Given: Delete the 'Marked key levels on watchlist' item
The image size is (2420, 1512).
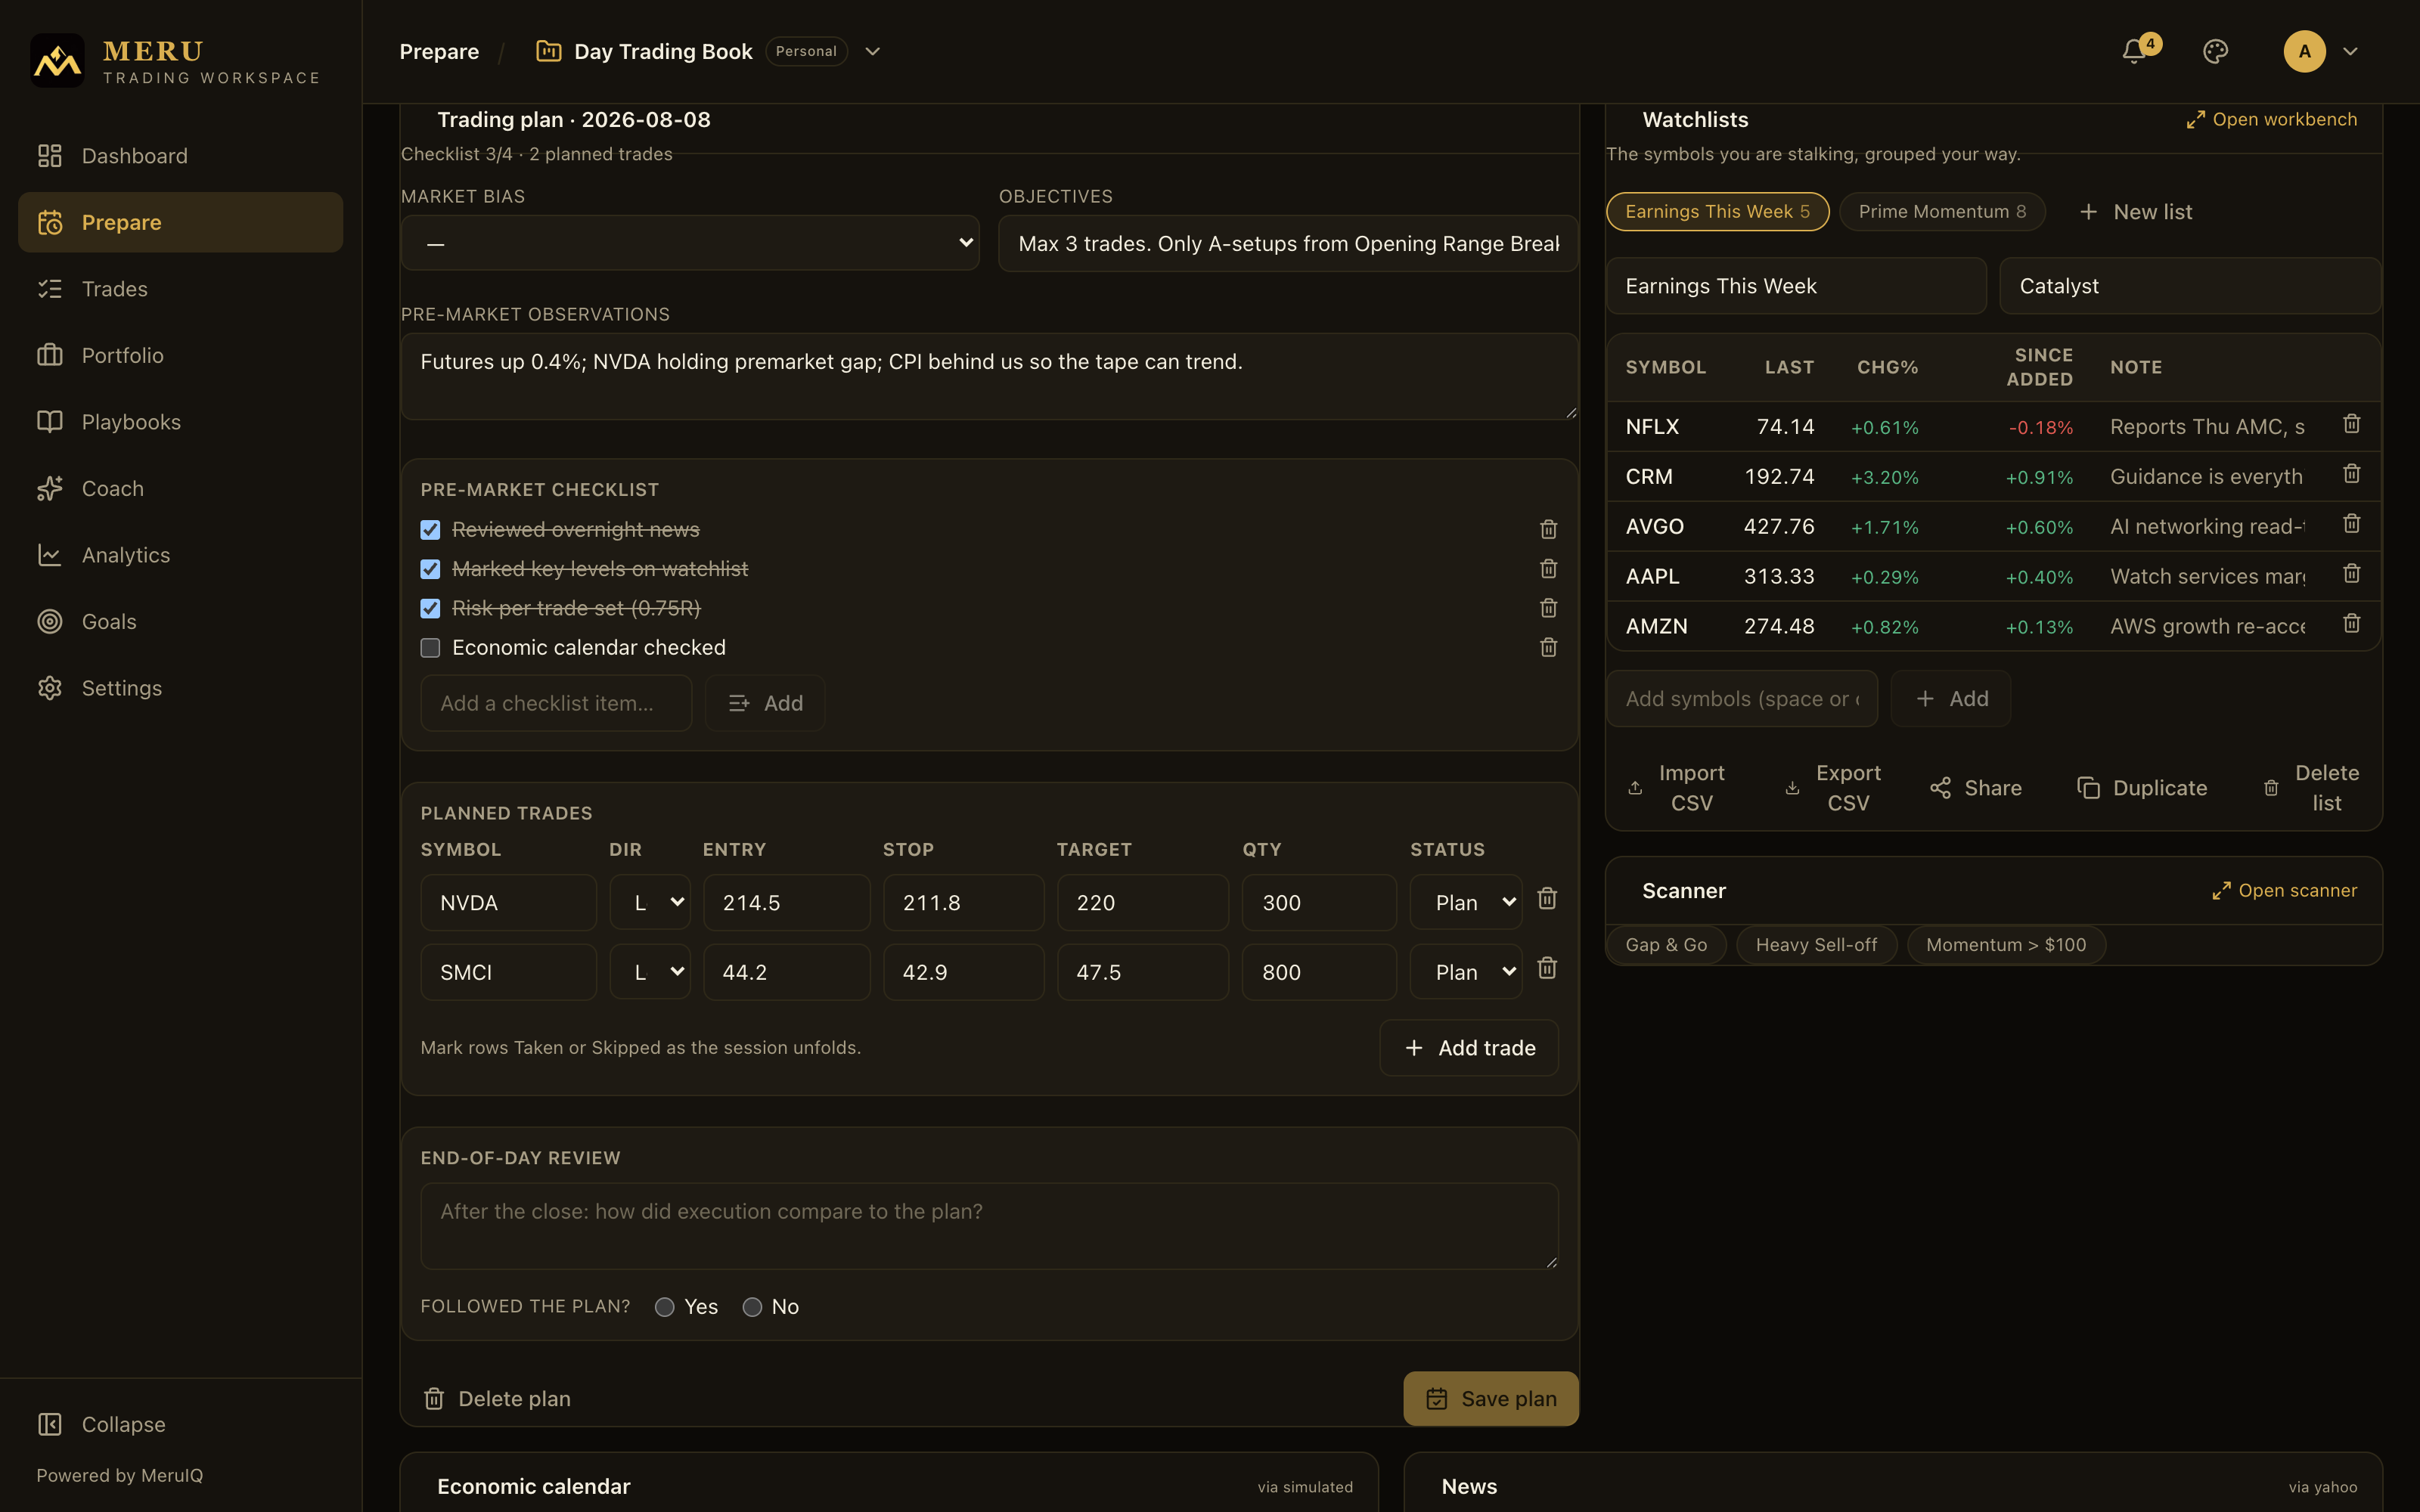Looking at the screenshot, I should click(1548, 568).
